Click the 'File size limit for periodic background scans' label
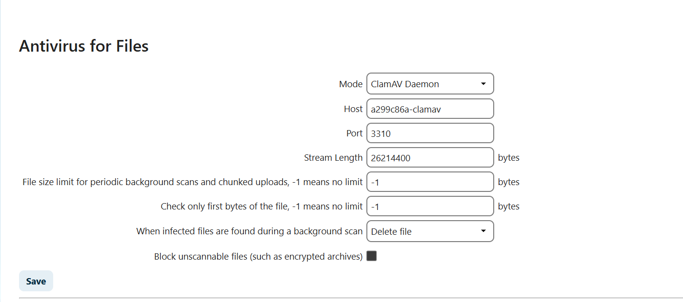Image resolution: width=683 pixels, height=302 pixels. [x=192, y=182]
